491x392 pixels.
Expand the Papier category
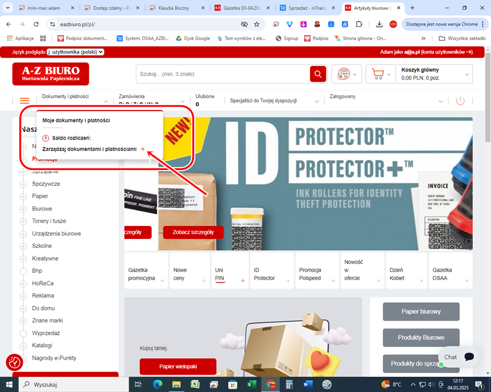(23, 197)
